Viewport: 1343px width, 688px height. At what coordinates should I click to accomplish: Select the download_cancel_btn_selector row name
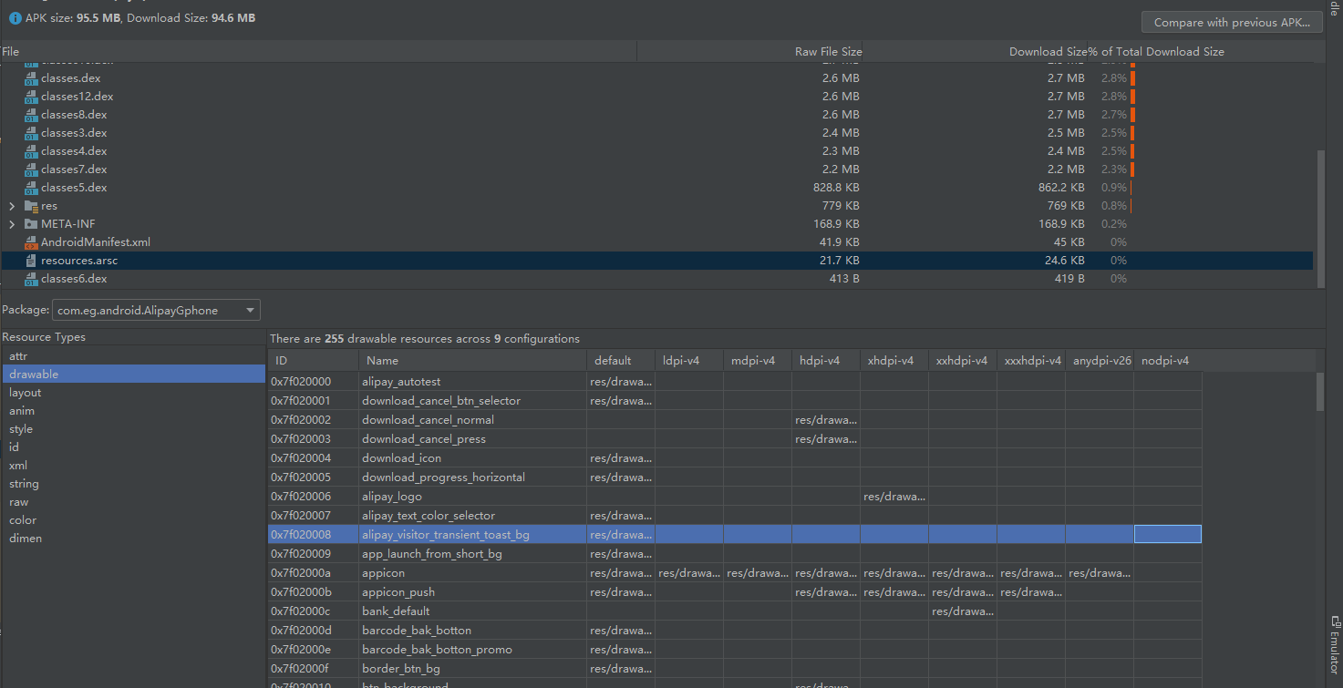coord(441,401)
